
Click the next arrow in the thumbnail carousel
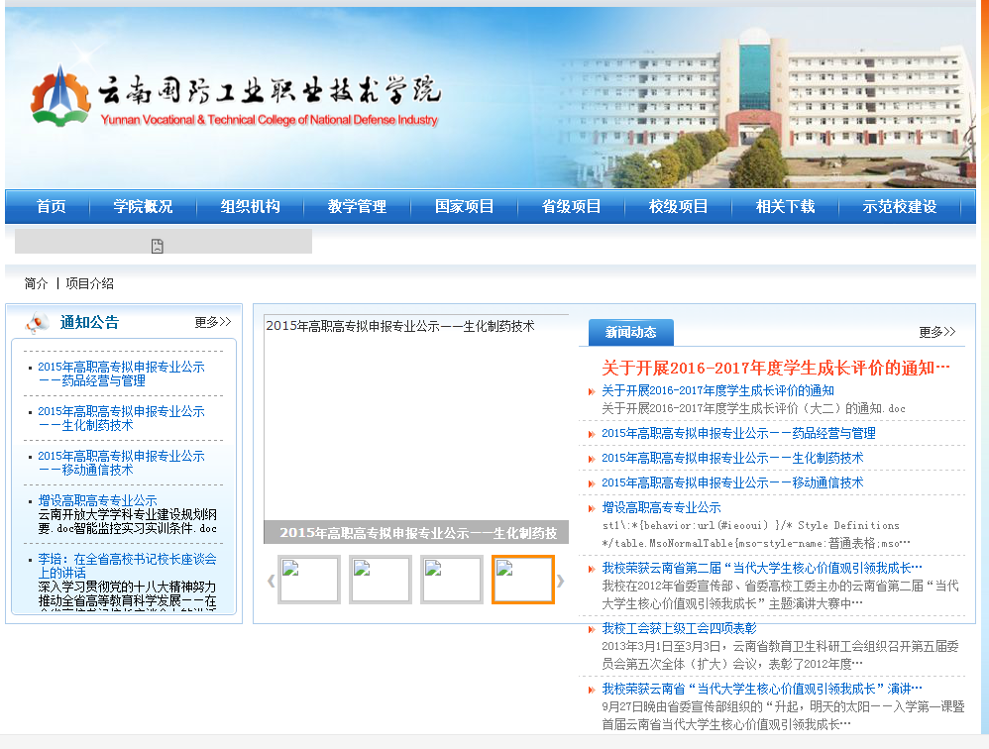(x=560, y=581)
